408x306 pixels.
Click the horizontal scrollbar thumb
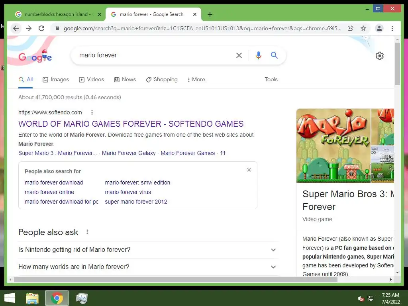click(176, 279)
